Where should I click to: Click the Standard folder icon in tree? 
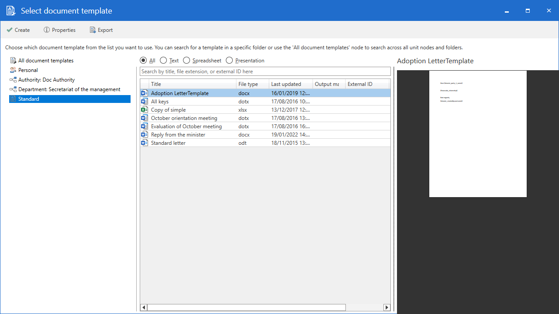13,99
